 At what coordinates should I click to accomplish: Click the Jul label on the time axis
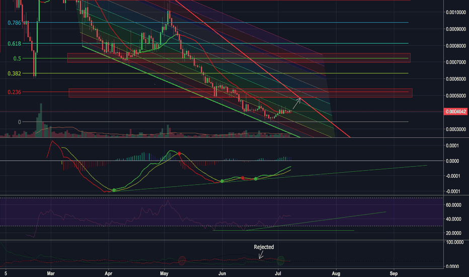[278, 273]
